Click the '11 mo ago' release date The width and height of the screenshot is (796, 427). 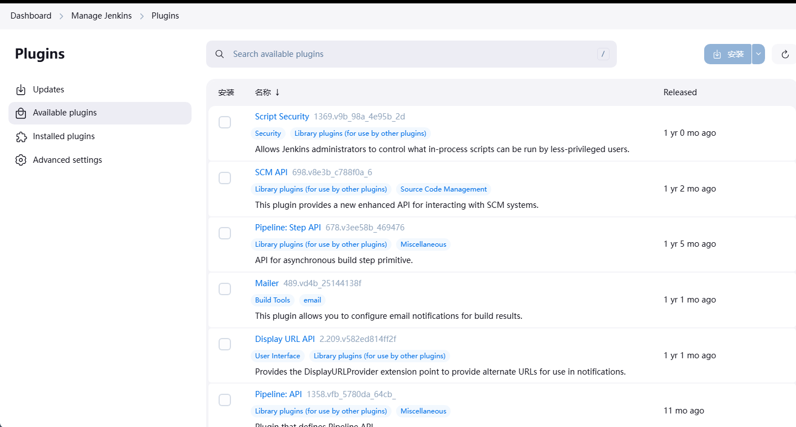(x=684, y=411)
